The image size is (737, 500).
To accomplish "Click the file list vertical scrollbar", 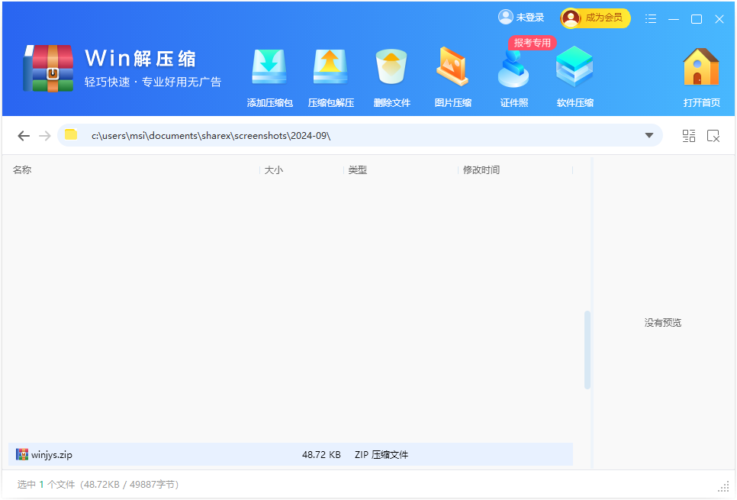I will [587, 350].
